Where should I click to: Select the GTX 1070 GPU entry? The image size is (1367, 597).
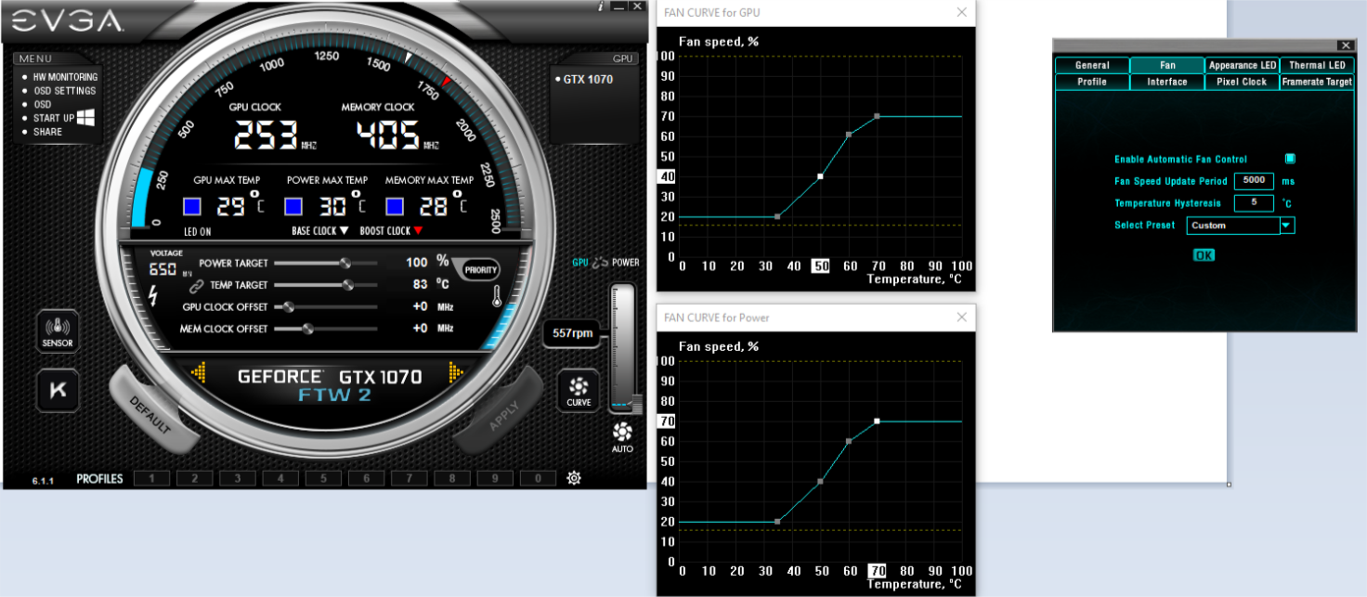[x=588, y=79]
